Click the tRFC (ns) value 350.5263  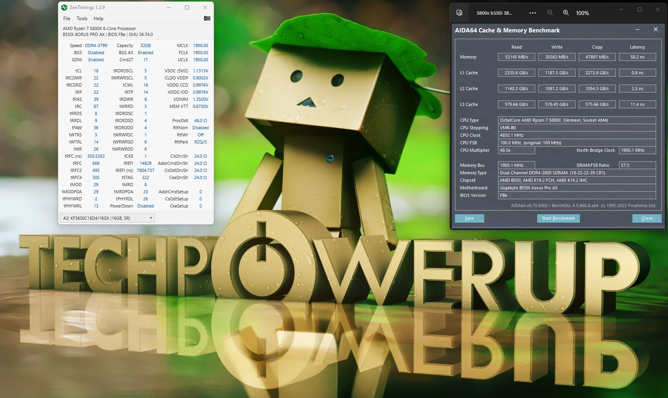(96, 156)
